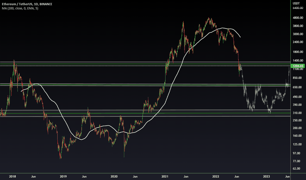Click the 77.00 price axis label

296,161
